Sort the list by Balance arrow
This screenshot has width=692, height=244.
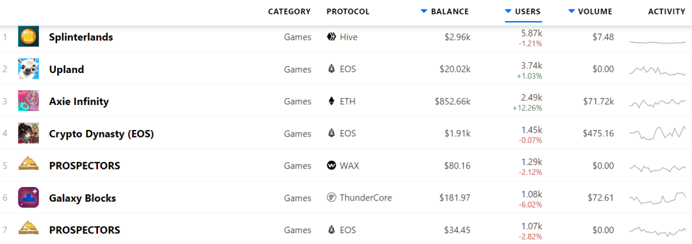424,11
